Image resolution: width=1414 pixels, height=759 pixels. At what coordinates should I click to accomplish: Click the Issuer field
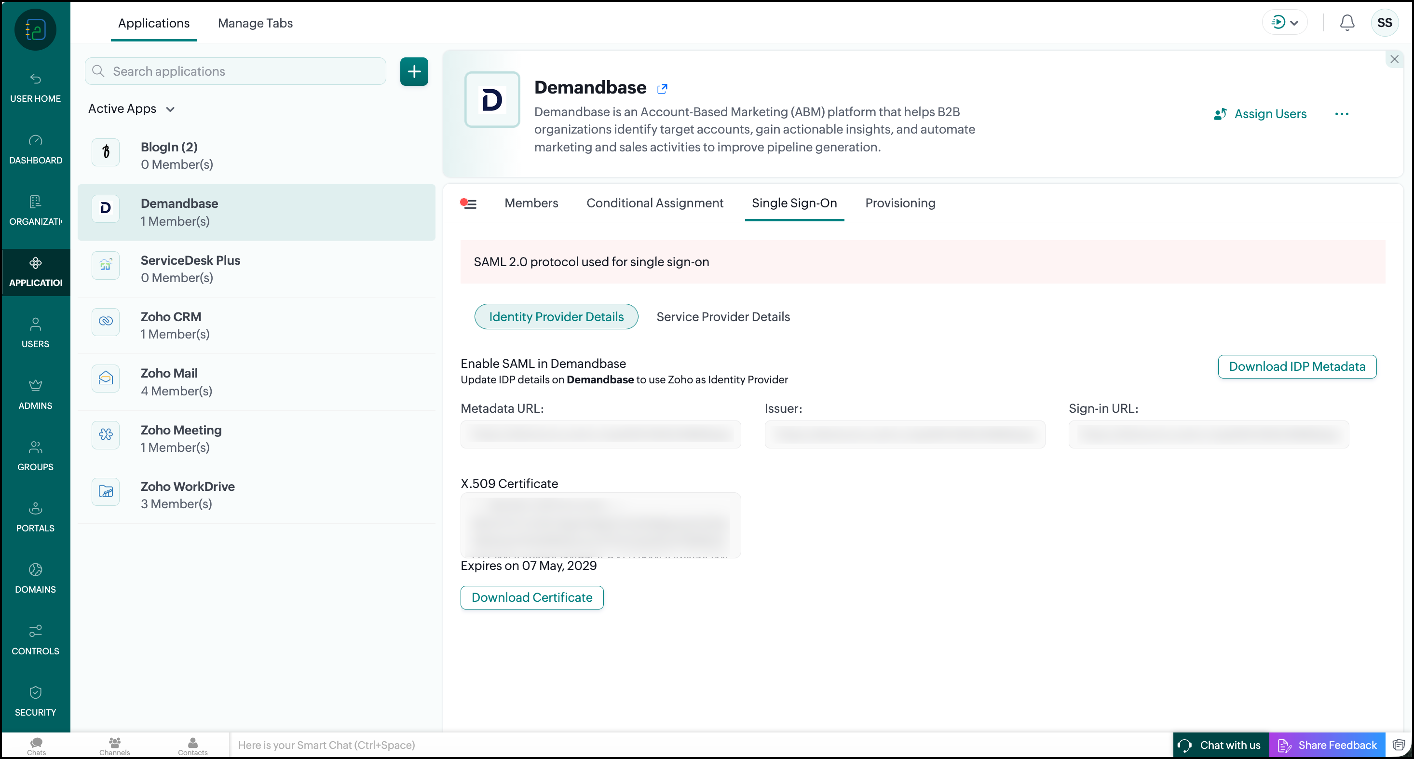coord(905,434)
